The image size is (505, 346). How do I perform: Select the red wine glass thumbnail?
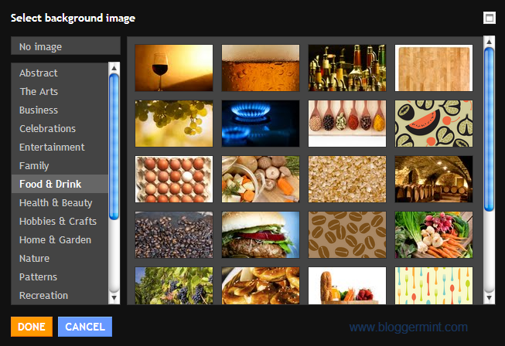point(174,68)
